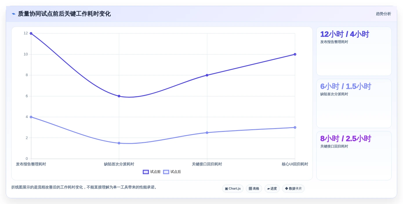Click the 试点前 legend color box
Image resolution: width=403 pixels, height=204 pixels.
tap(146, 172)
